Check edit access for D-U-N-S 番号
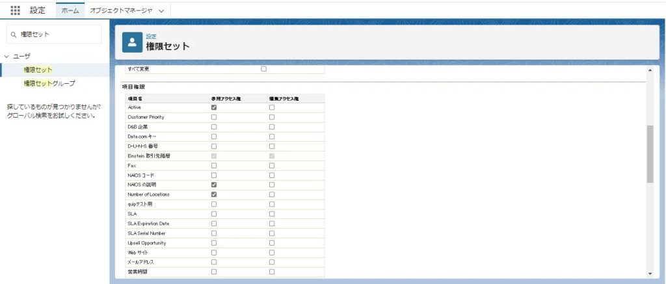Viewport: 666px width, 284px height. click(272, 146)
